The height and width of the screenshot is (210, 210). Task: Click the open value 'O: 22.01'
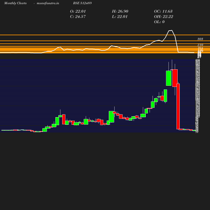78,11
